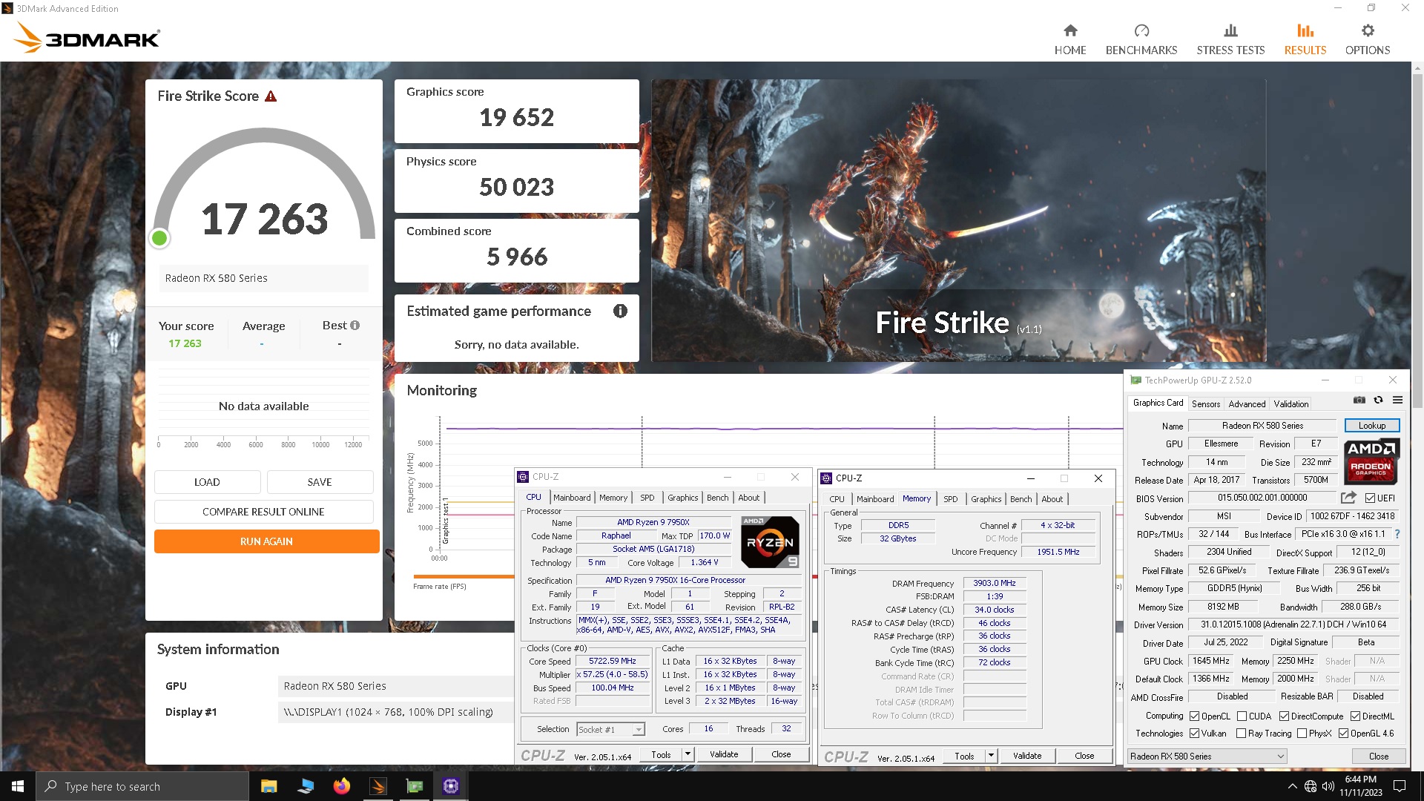Screen dimensions: 1424x801
Task: Click the 3DMark logo
Action: pos(88,38)
